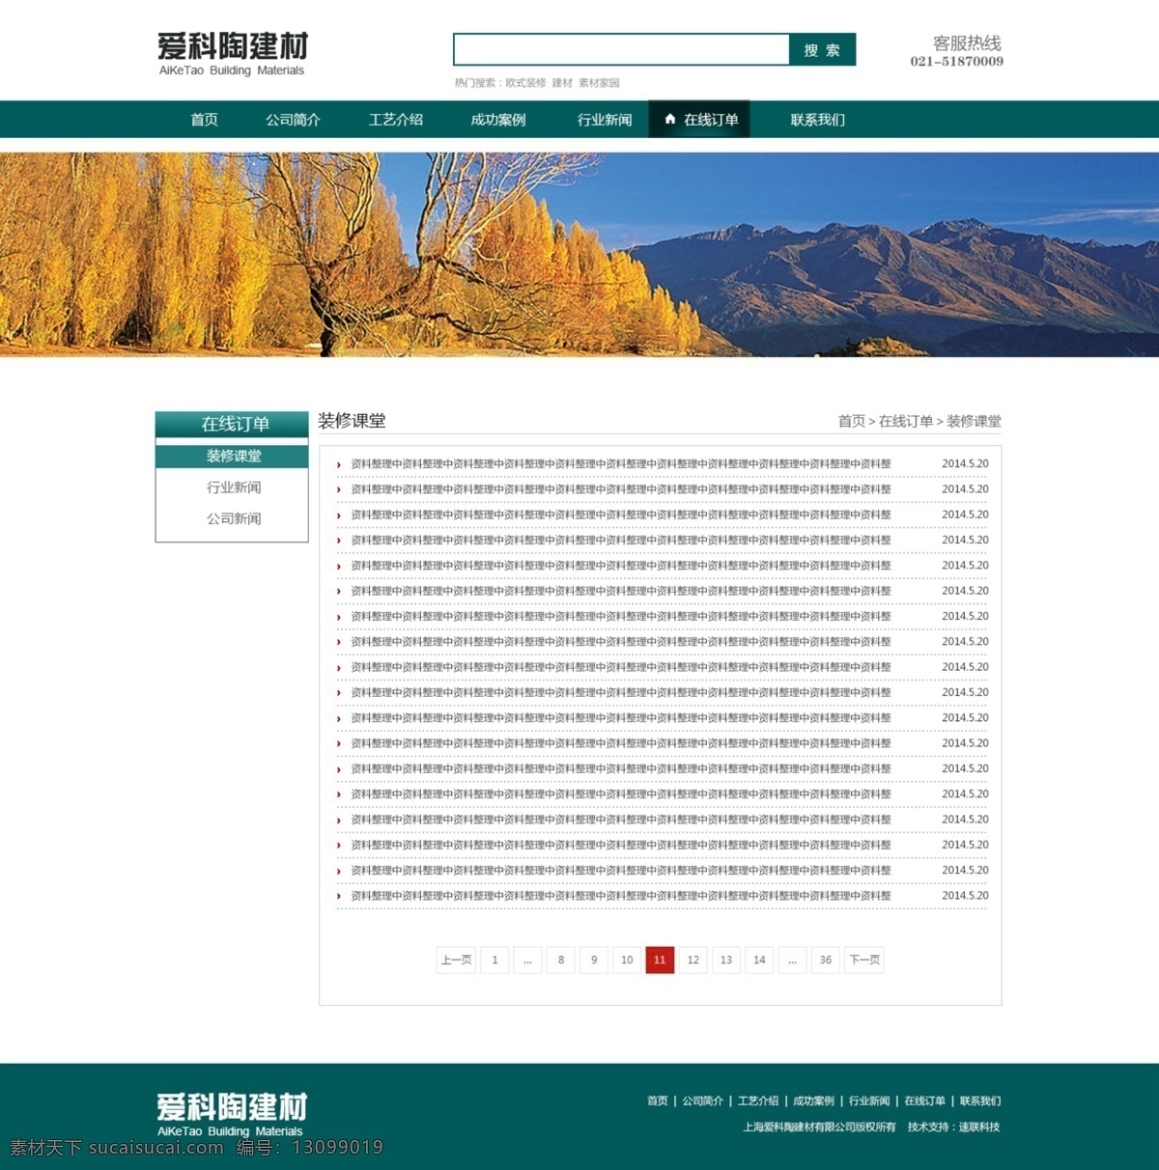The width and height of the screenshot is (1159, 1170).
Task: Click the current page 11 button
Action: [660, 960]
